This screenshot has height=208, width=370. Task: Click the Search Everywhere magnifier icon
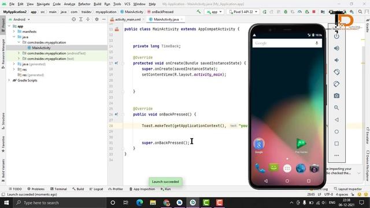point(360,12)
